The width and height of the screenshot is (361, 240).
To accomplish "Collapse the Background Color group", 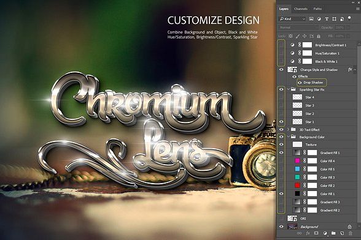I will click(288, 137).
